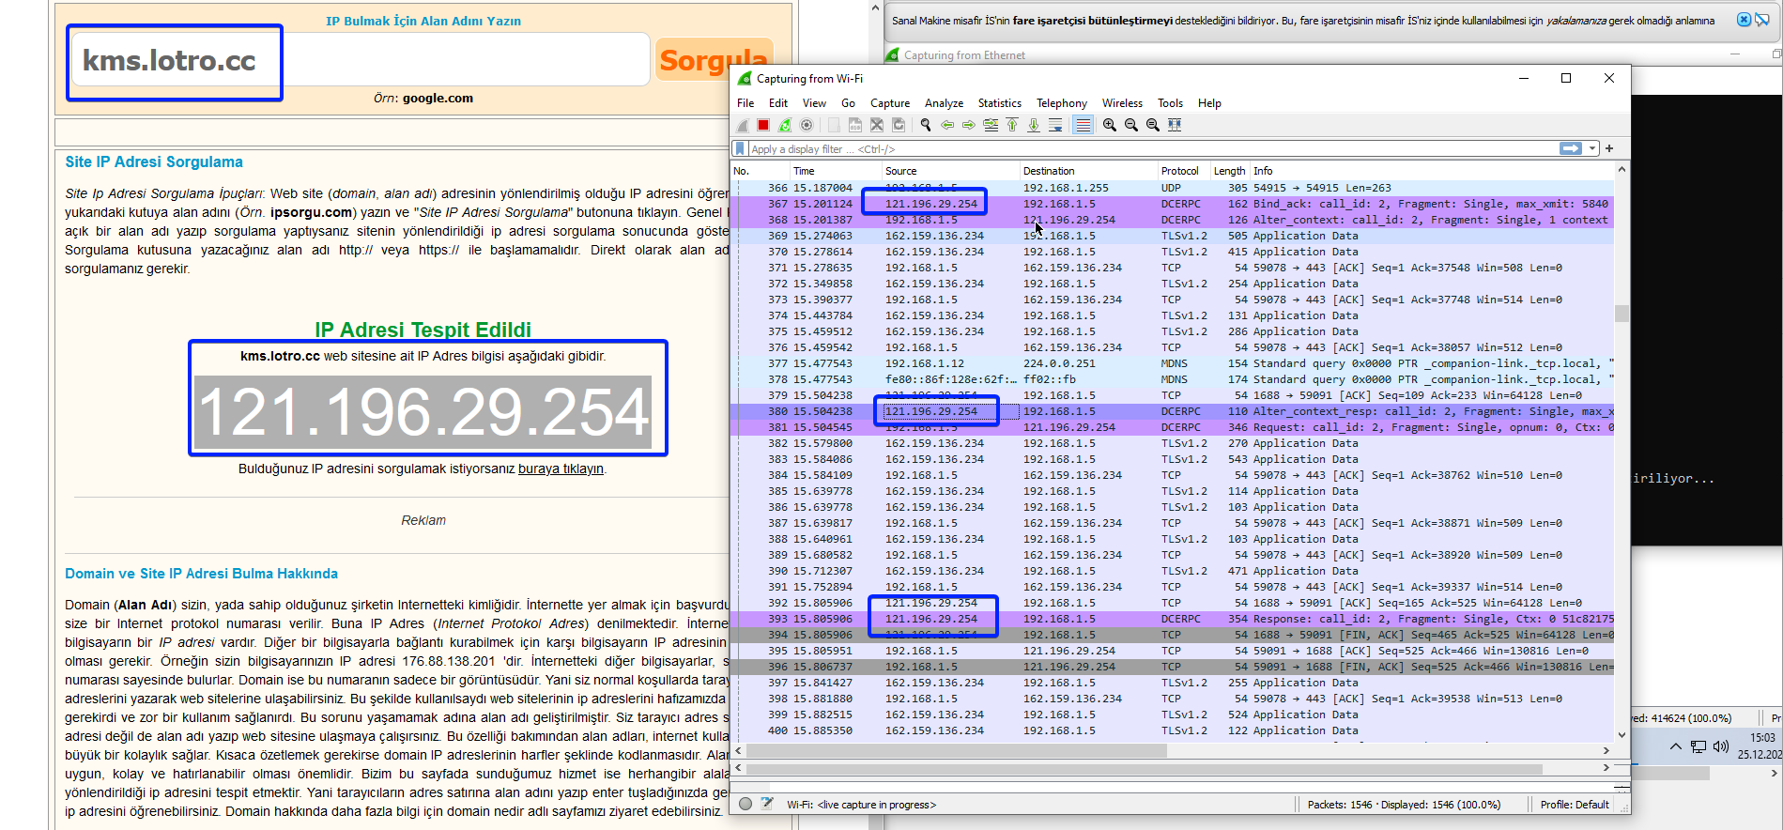
Task: Expand the display filter history dropdown
Action: coord(1592,148)
